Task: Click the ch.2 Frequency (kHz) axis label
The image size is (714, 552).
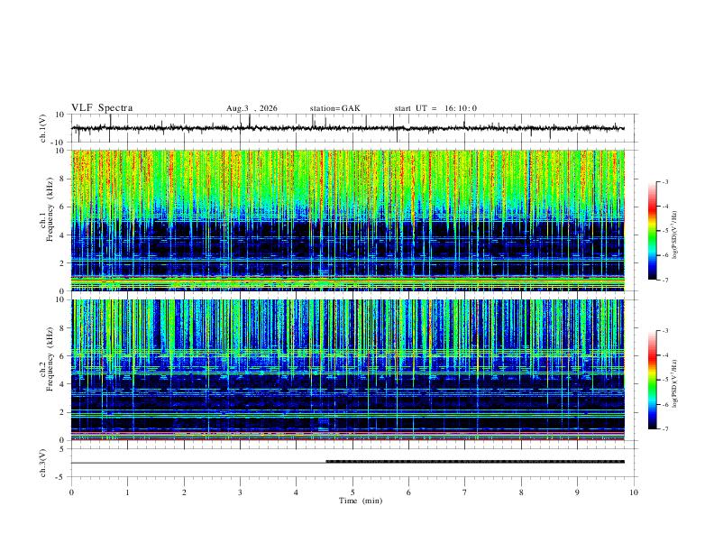Action: click(47, 359)
